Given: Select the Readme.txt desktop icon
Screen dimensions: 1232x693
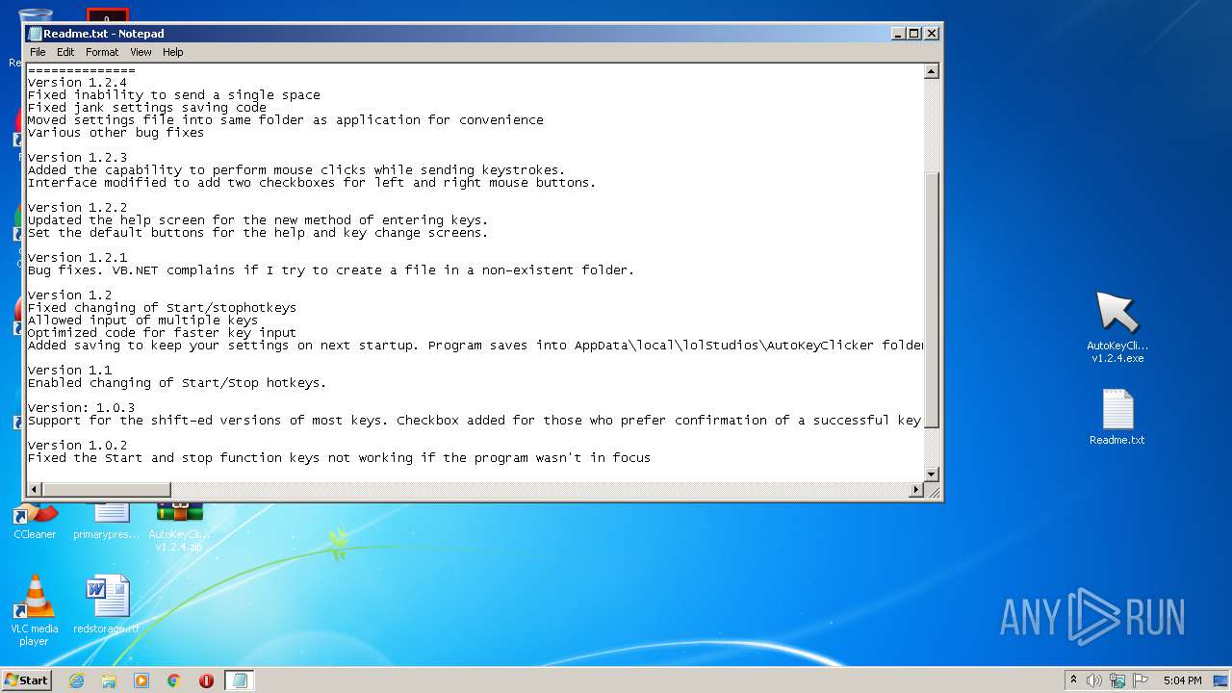Looking at the screenshot, I should click(1116, 417).
